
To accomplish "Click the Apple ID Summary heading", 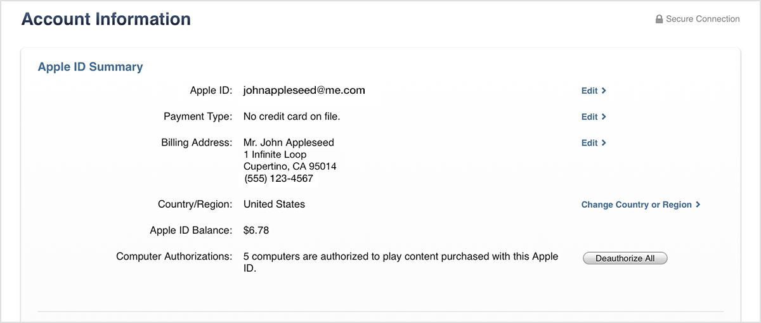I will point(90,67).
